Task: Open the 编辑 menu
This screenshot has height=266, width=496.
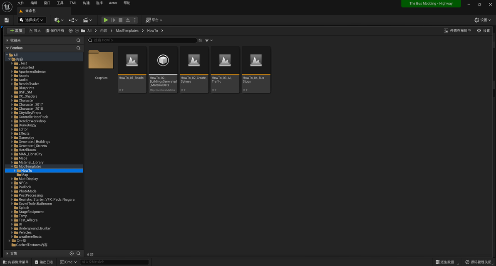Action: coord(34,3)
